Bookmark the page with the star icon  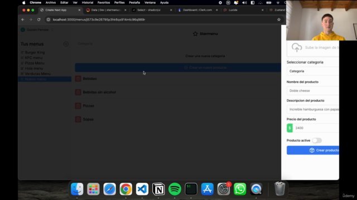pyautogui.click(x=279, y=20)
